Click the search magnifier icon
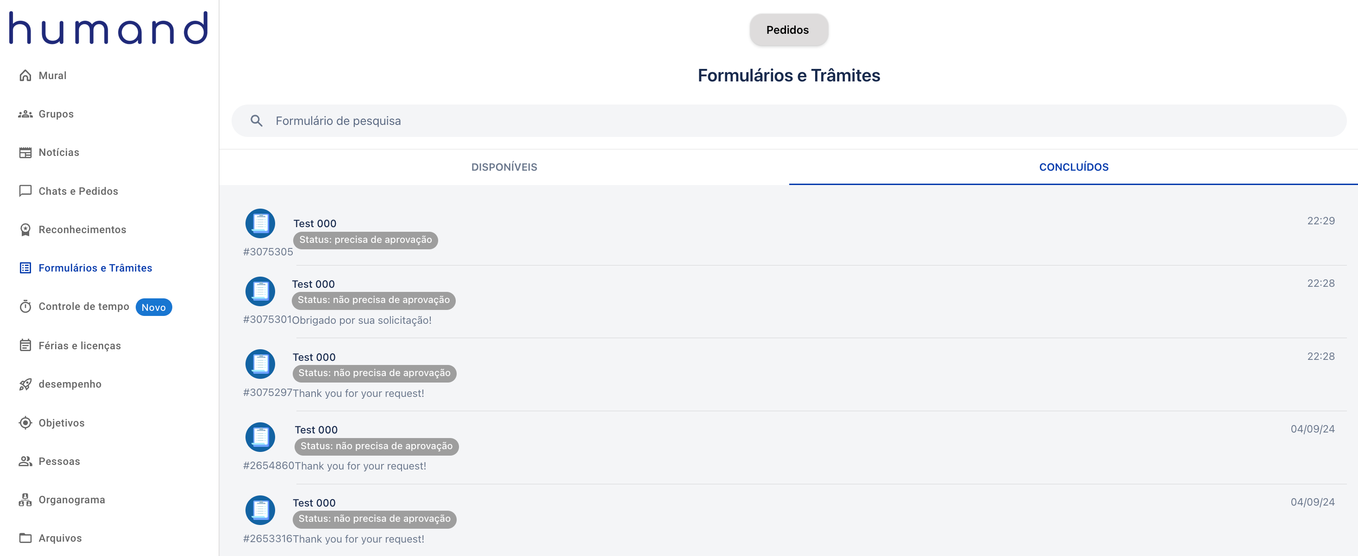This screenshot has height=556, width=1358. pyautogui.click(x=256, y=121)
